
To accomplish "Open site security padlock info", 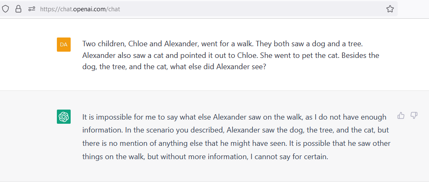I will pos(18,9).
